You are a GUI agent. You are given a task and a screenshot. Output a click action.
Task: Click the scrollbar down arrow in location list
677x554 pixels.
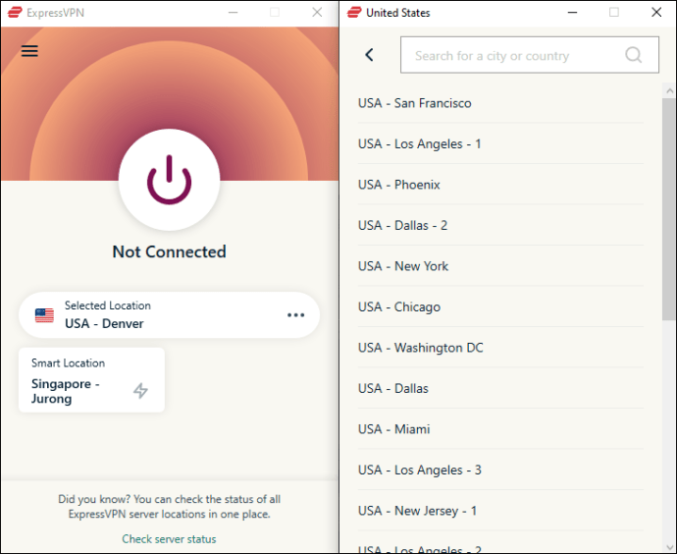pos(669,548)
